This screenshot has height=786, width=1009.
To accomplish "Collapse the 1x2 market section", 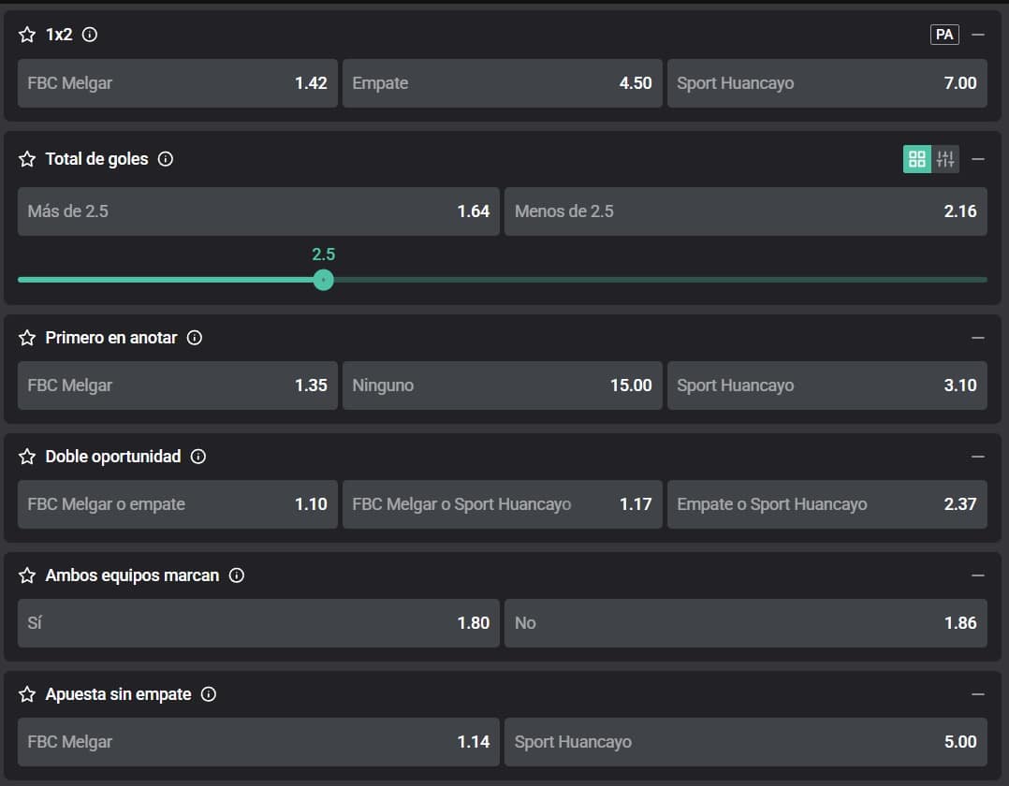I will tap(978, 35).
